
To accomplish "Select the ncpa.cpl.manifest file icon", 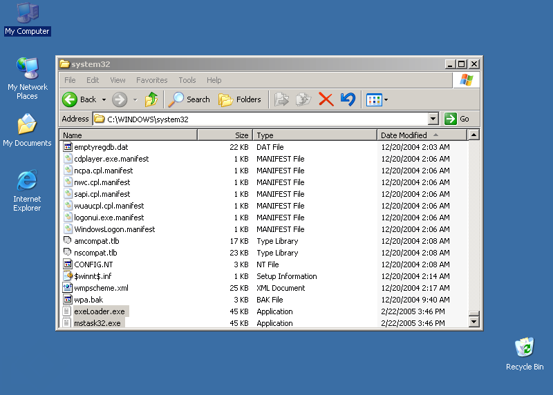I will tap(68, 170).
